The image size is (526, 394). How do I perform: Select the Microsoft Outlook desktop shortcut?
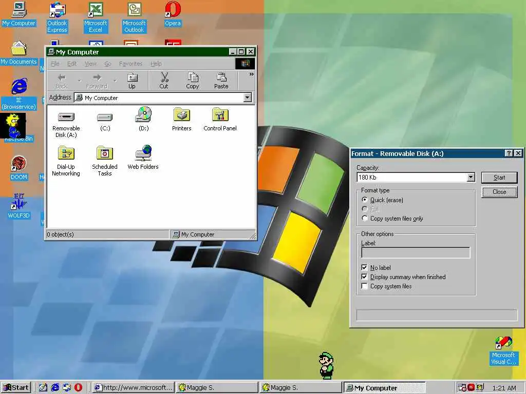point(134,17)
